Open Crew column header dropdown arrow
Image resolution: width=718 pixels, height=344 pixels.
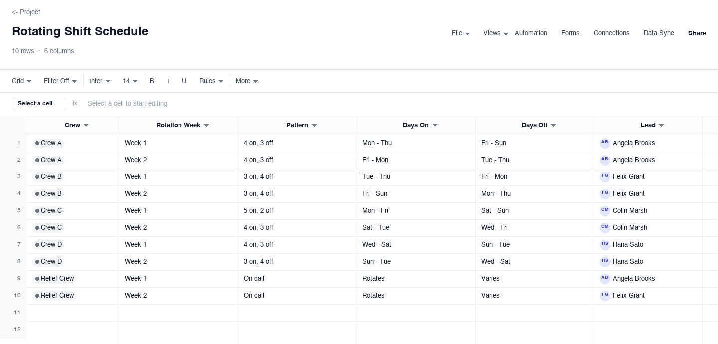[x=86, y=126]
